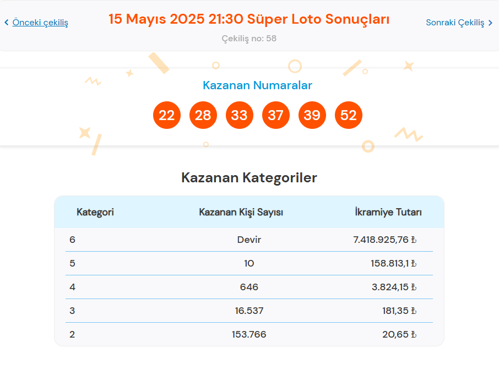
Task: Select the orange ball numbered 39
Action: 312,115
